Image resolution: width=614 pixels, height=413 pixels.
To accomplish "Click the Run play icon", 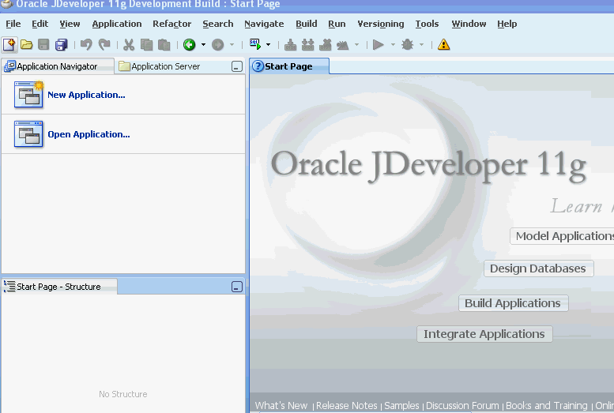I will point(379,45).
